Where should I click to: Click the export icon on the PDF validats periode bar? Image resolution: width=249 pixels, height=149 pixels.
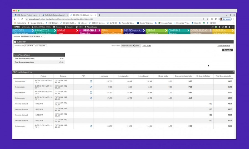tap(233, 72)
